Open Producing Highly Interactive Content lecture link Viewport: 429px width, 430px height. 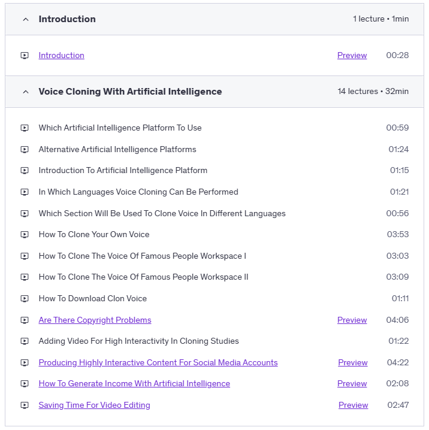[158, 363]
